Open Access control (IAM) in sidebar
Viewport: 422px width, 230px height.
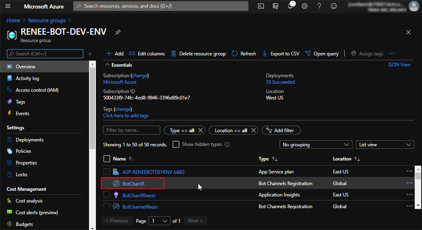pyautogui.click(x=37, y=90)
